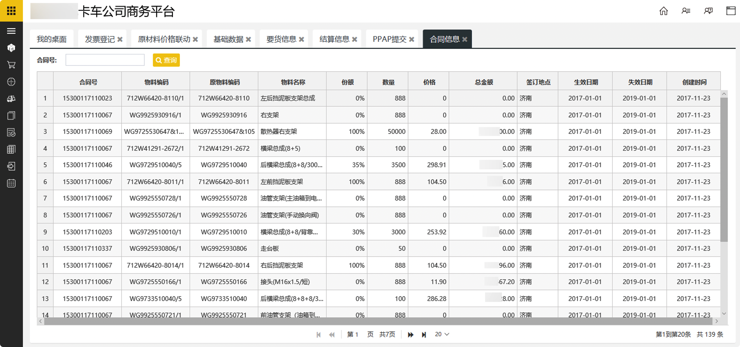Click the calendar icon in sidebar
This screenshot has width=740, height=347.
(x=11, y=183)
